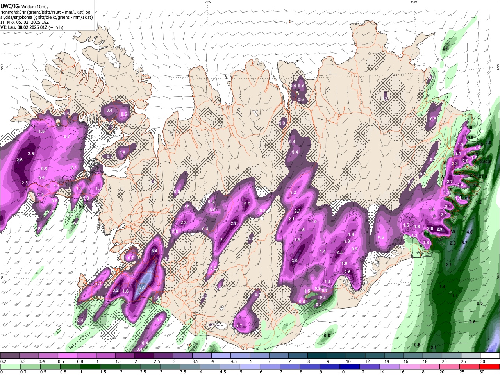
Task: Click the 0.2 label in the legend
Action: pyautogui.click(x=3, y=361)
